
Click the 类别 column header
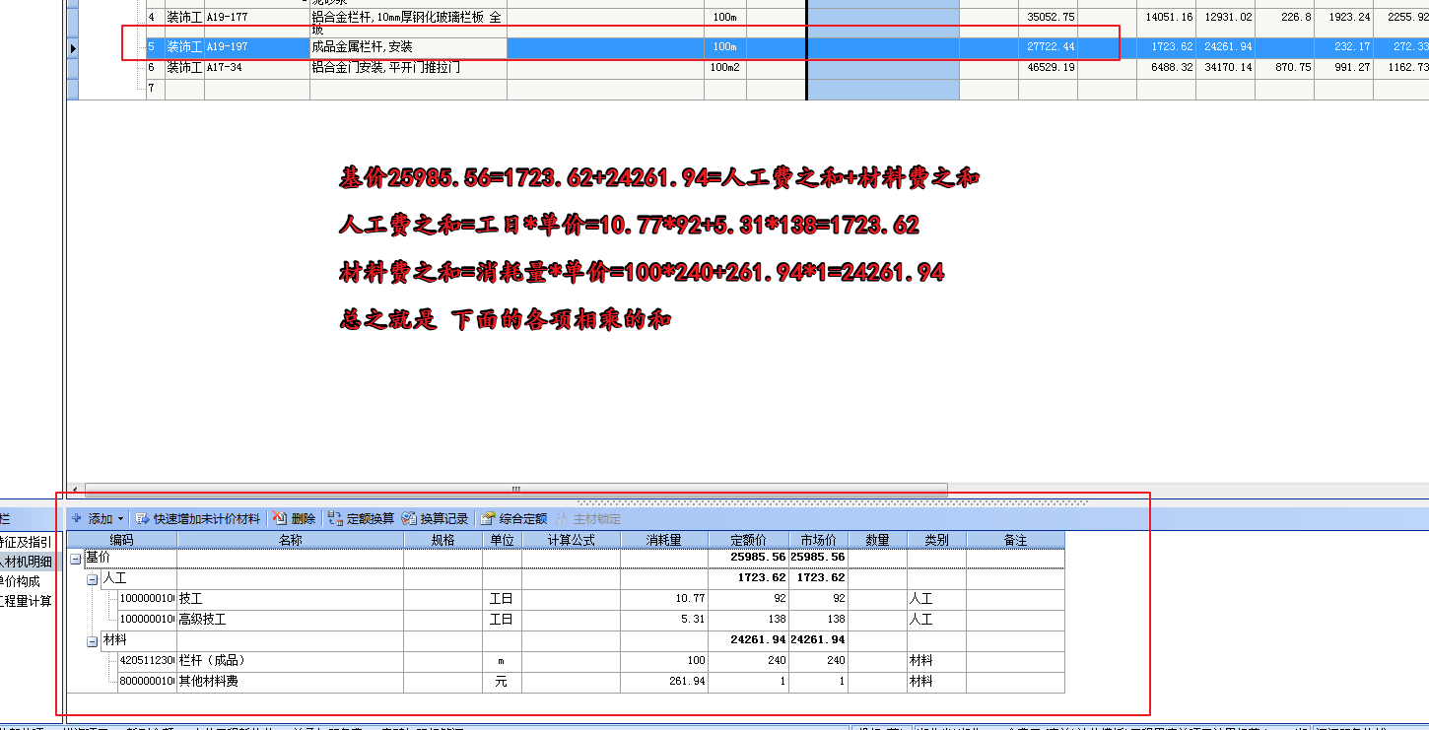(936, 540)
